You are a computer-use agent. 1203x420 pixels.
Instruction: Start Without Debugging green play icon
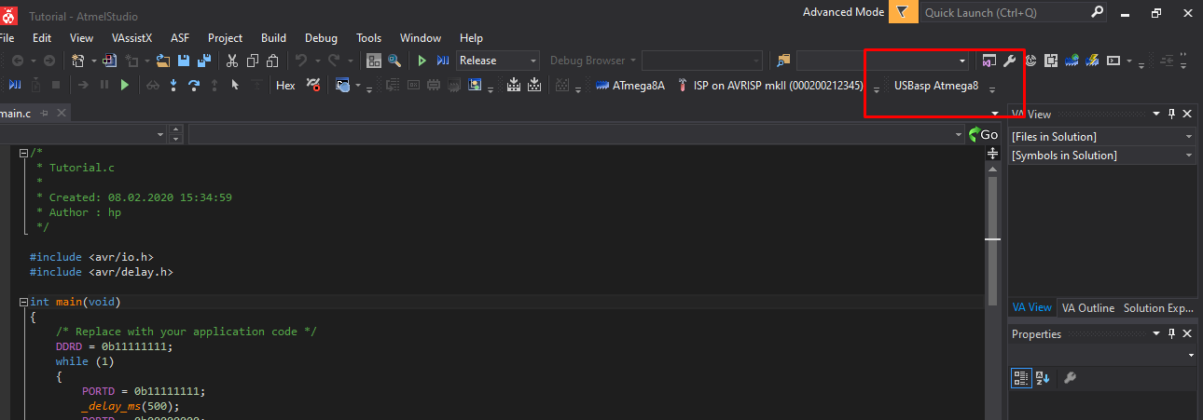click(422, 61)
